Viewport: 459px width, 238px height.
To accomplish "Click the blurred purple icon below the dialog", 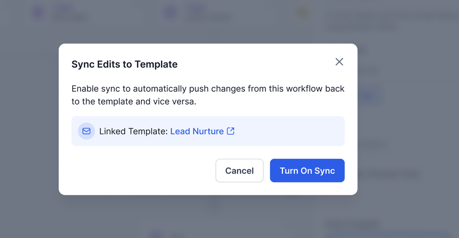I will 156,235.
